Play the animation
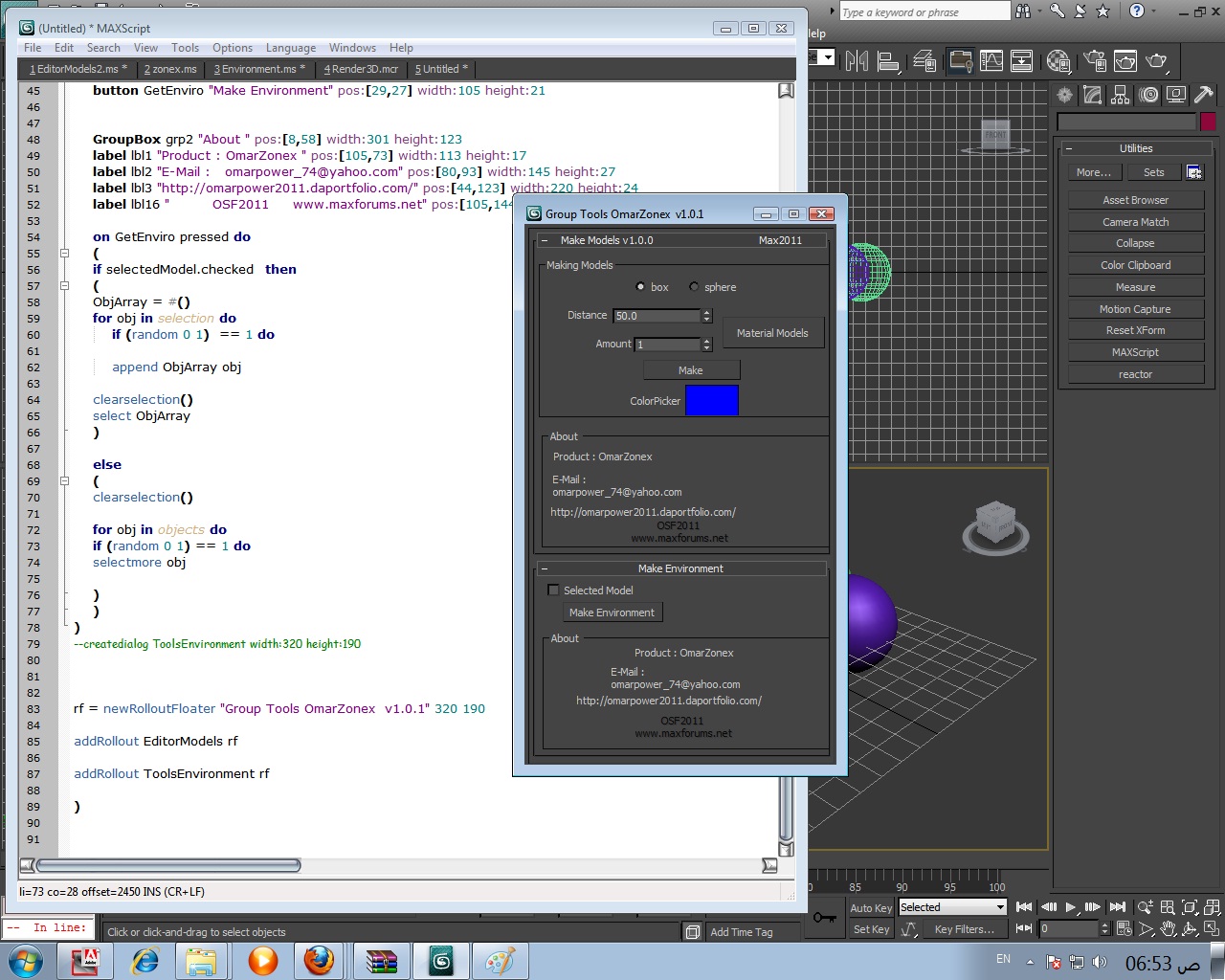 tap(1071, 907)
